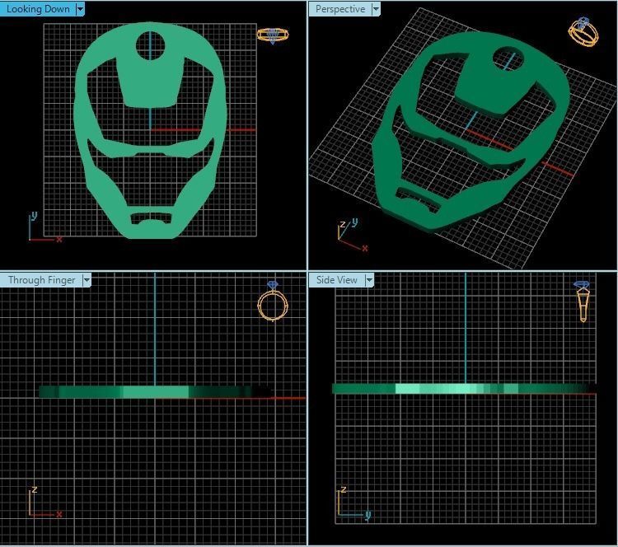Select the green 3D mask in Perspective view
The width and height of the screenshot is (618, 547).
471,134
